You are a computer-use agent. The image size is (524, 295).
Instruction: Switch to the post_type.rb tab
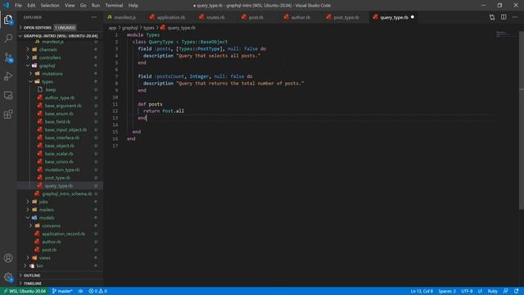click(x=346, y=17)
